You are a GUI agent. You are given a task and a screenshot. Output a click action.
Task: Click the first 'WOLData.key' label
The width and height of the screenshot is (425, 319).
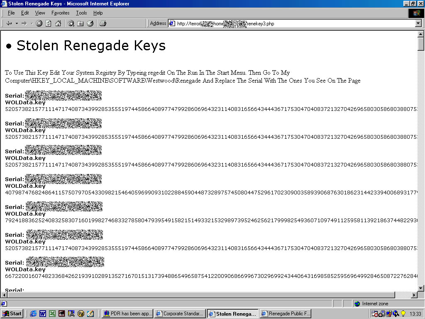[x=25, y=103]
